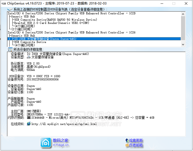Click the 设备供应商 Sugon value

pyautogui.click(x=31, y=86)
